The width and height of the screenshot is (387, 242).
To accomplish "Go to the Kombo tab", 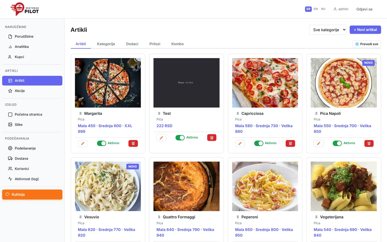I will 177,44.
